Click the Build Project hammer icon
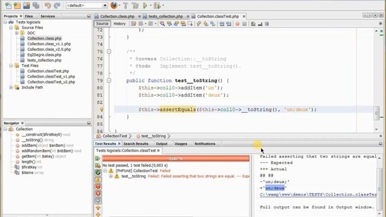Image resolution: width=386 pixels, height=217 pixels. [x=125, y=5]
